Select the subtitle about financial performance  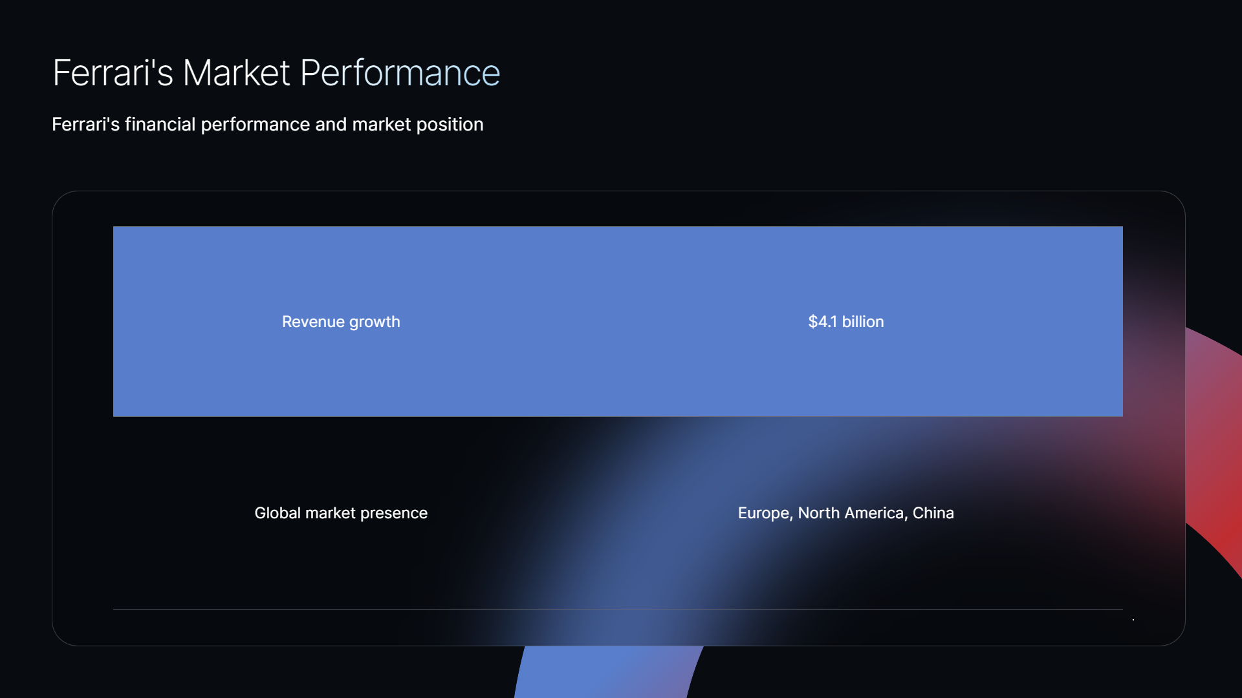point(268,124)
